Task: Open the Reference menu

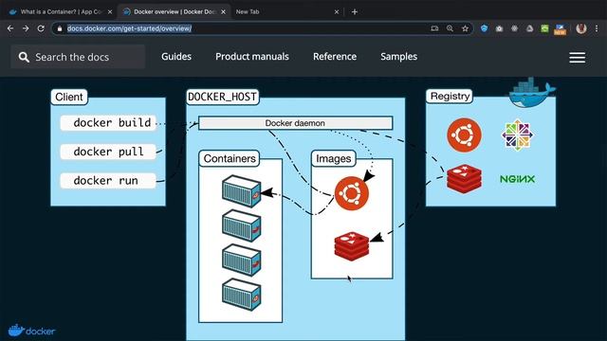Action: [335, 57]
